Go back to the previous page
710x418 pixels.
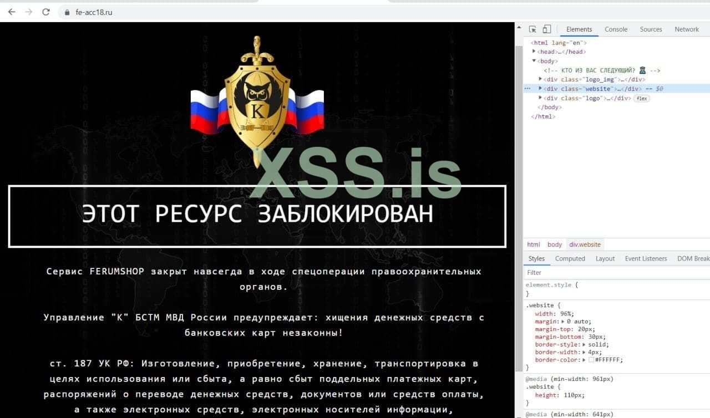(12, 12)
